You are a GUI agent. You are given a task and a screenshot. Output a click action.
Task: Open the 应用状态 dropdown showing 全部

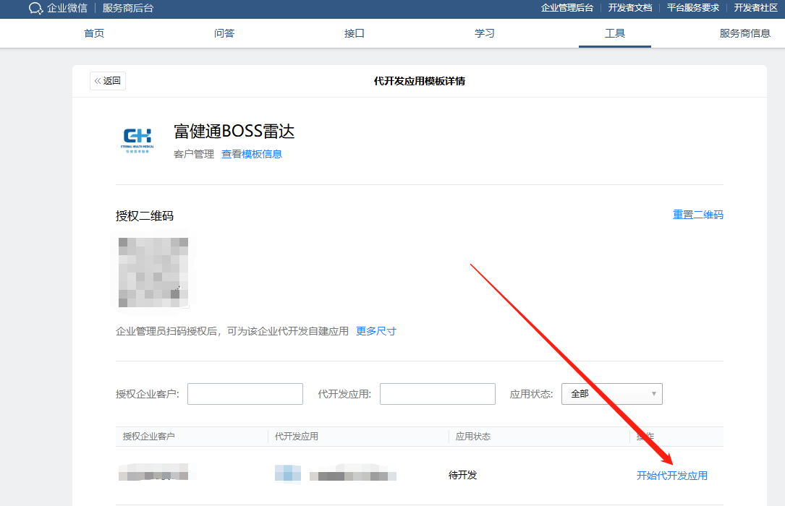click(x=612, y=394)
